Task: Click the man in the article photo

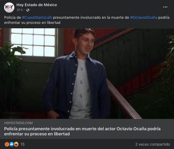Action: click(x=76, y=74)
